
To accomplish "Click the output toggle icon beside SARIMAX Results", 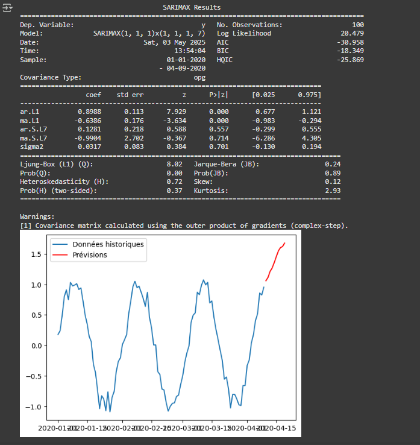I will point(7,8).
